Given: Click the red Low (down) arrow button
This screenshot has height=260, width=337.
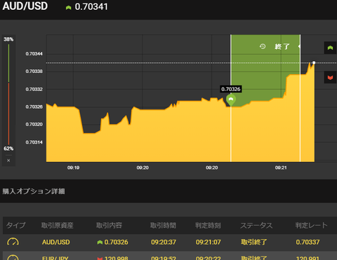Looking at the screenshot, I should (330, 77).
